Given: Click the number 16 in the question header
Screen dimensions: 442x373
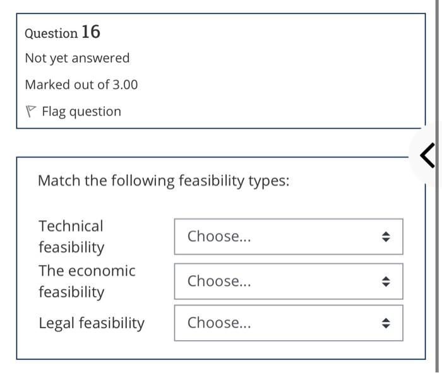Looking at the screenshot, I should point(91,32).
